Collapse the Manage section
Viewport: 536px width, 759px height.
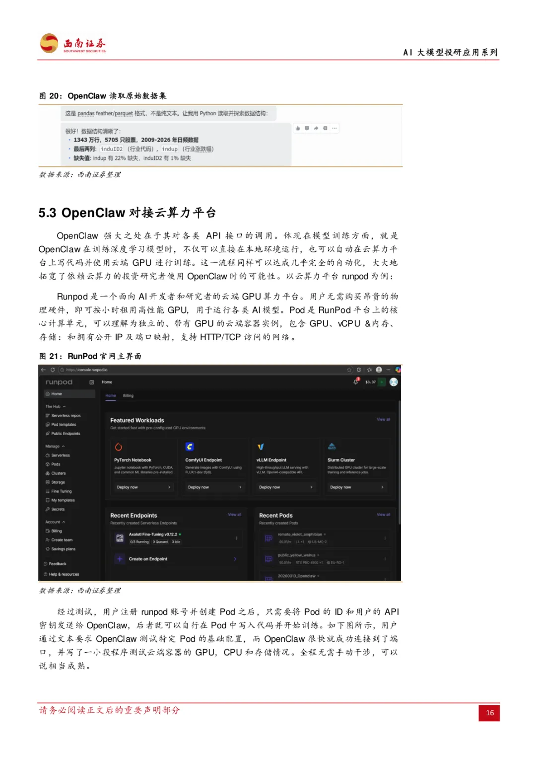point(55,446)
